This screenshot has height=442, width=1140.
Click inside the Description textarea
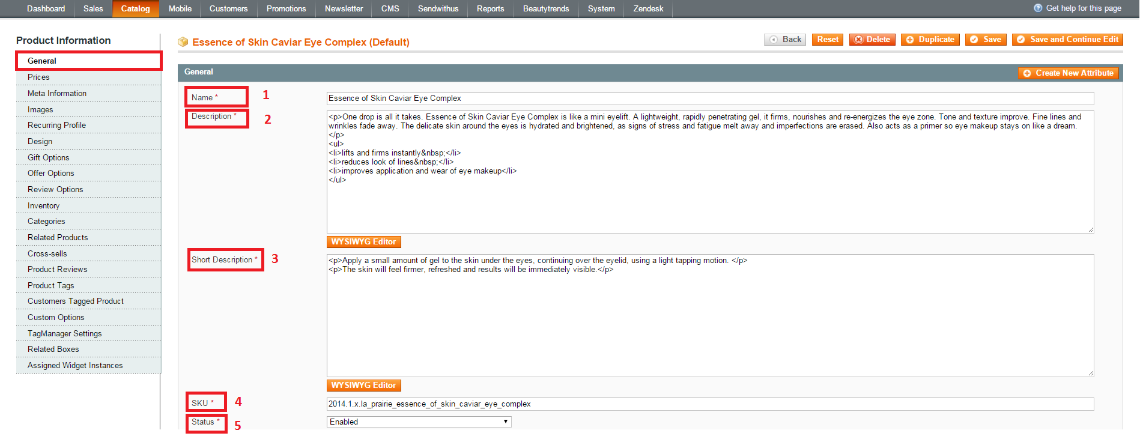[710, 172]
